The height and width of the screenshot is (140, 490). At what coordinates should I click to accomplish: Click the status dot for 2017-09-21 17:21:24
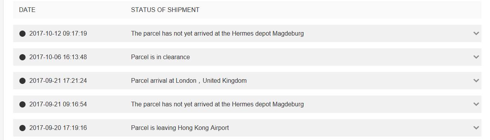(x=22, y=81)
